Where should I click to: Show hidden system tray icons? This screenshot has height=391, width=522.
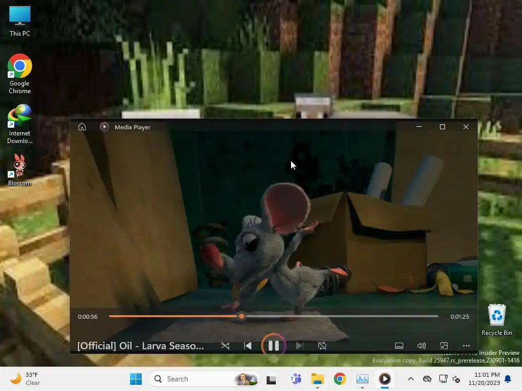(411, 379)
